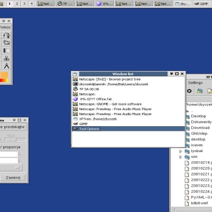The height and width of the screenshot is (212, 212).
Task: Expand the 'lyxbak' folder in XFTree
Action: 181,151
